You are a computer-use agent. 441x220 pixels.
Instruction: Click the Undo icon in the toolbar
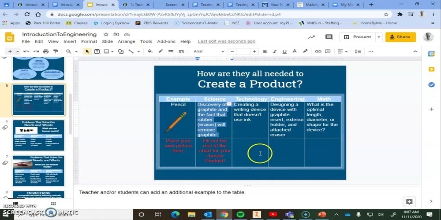26,51
